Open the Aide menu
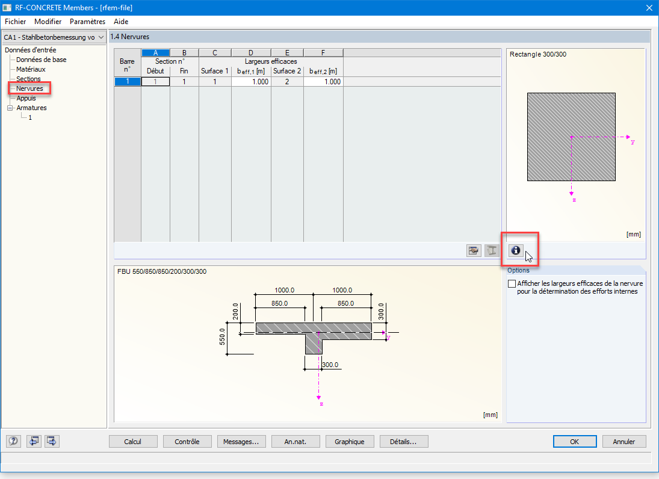 tap(121, 22)
